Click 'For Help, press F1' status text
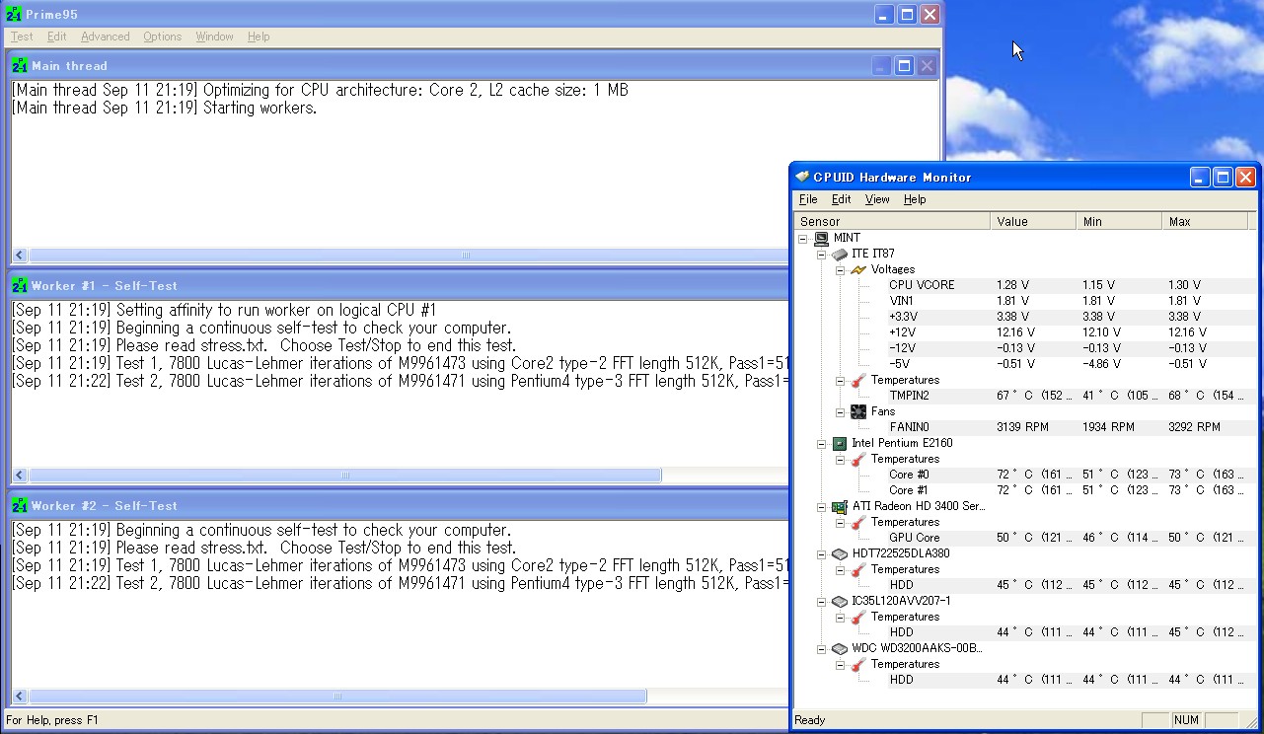Screen dimensions: 1264x734 coord(52,720)
